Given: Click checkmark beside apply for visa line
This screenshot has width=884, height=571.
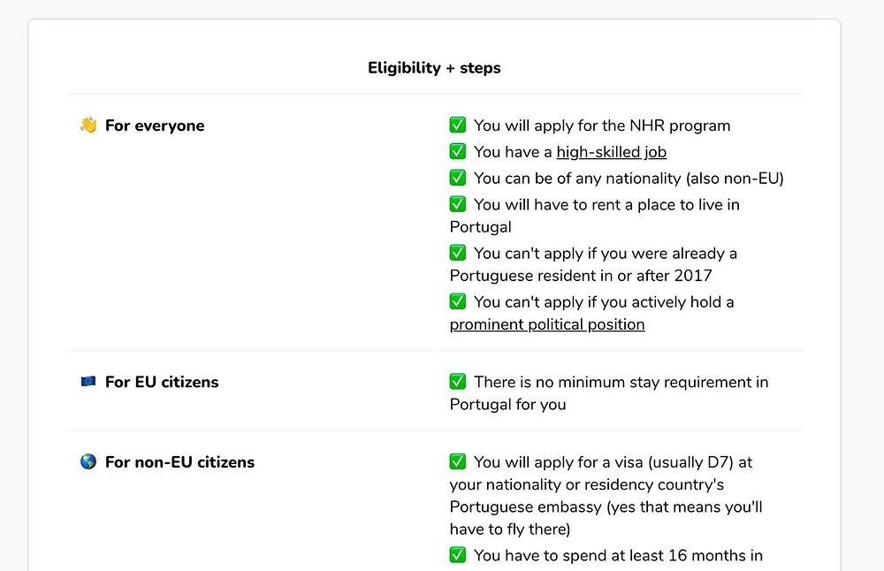Looking at the screenshot, I should 458,461.
